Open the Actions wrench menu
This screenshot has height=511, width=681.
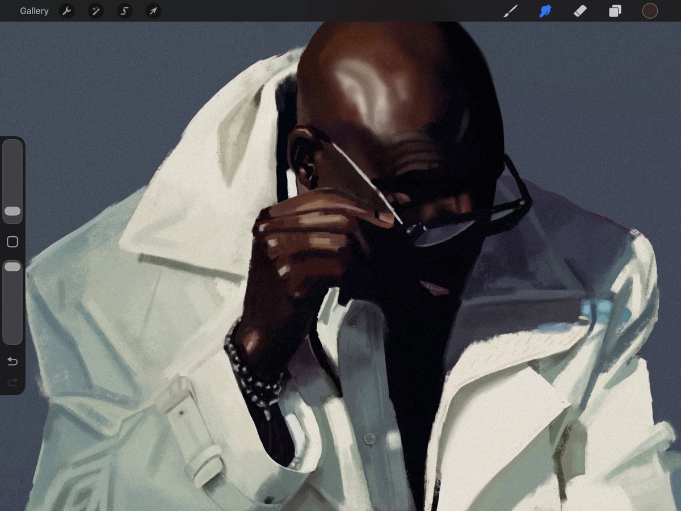tap(67, 11)
